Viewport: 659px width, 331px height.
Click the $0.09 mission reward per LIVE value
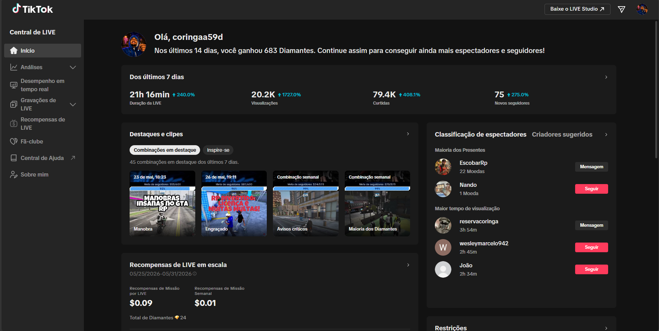pyautogui.click(x=141, y=303)
